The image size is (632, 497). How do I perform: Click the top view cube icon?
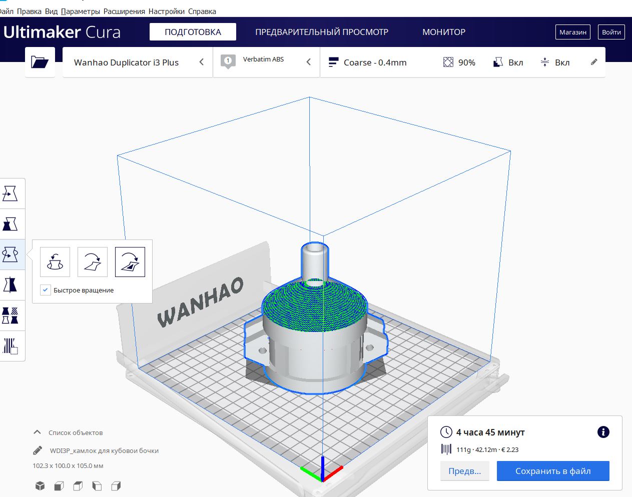78,486
